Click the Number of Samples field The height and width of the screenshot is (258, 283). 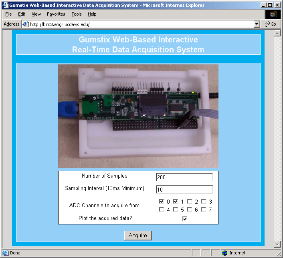click(x=184, y=177)
